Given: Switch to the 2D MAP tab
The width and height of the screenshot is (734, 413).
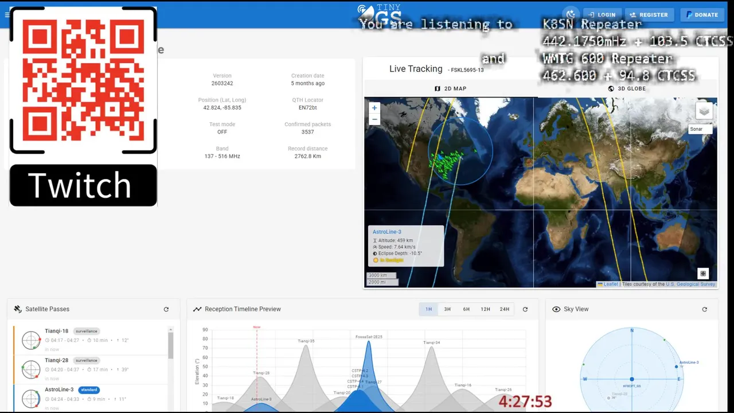Looking at the screenshot, I should pos(451,89).
